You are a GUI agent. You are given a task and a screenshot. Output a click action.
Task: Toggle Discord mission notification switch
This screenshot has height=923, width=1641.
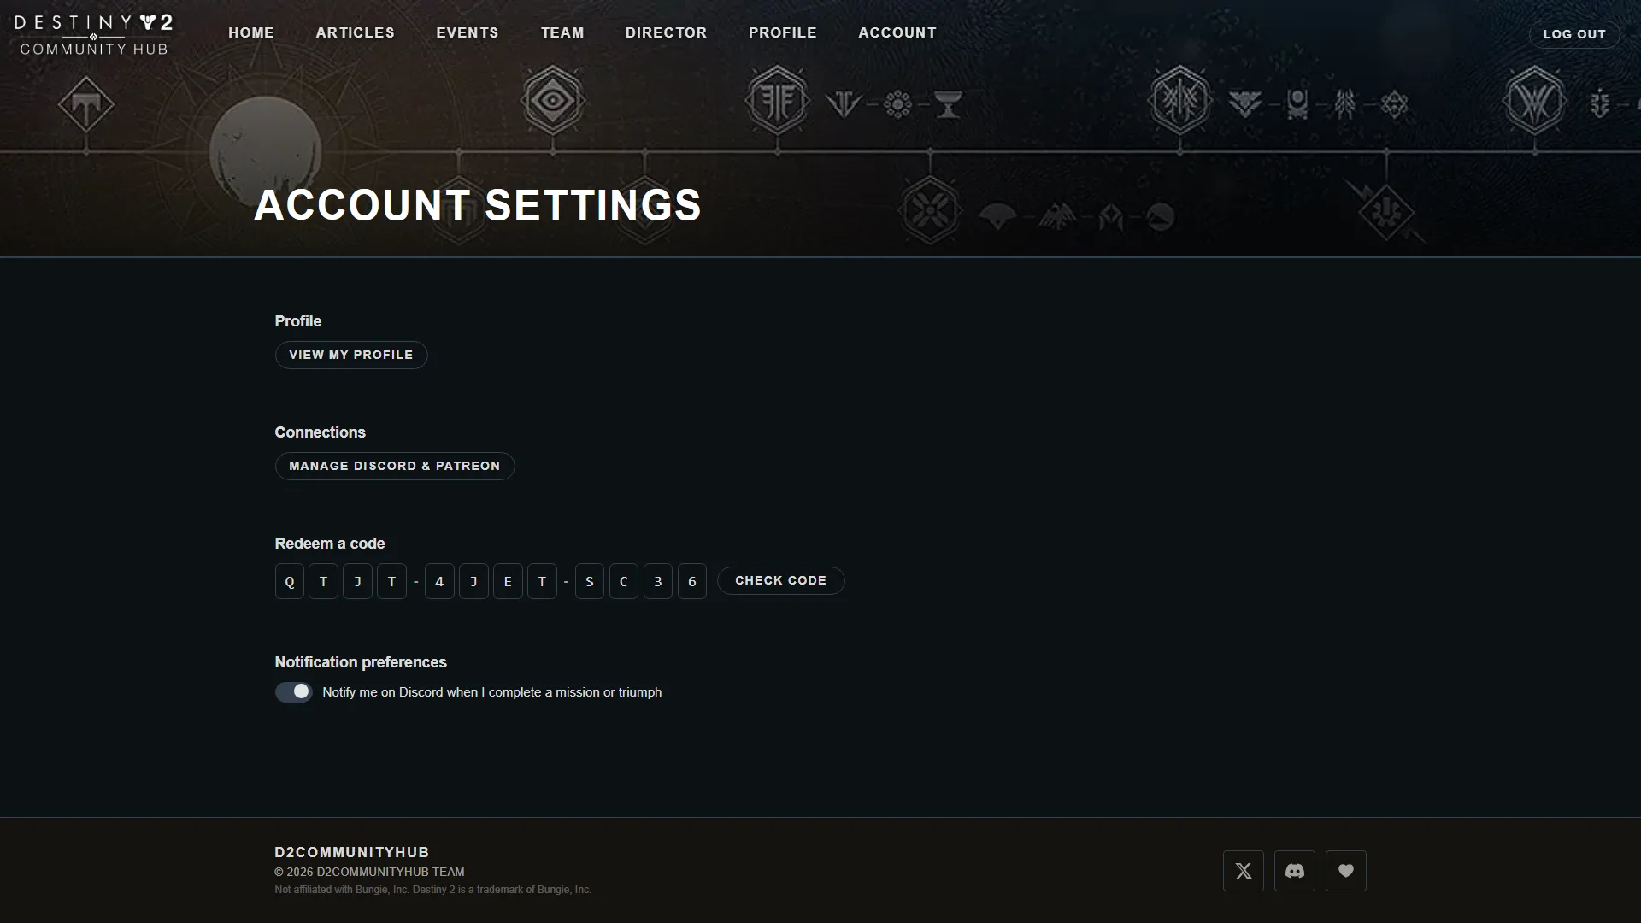point(294,692)
